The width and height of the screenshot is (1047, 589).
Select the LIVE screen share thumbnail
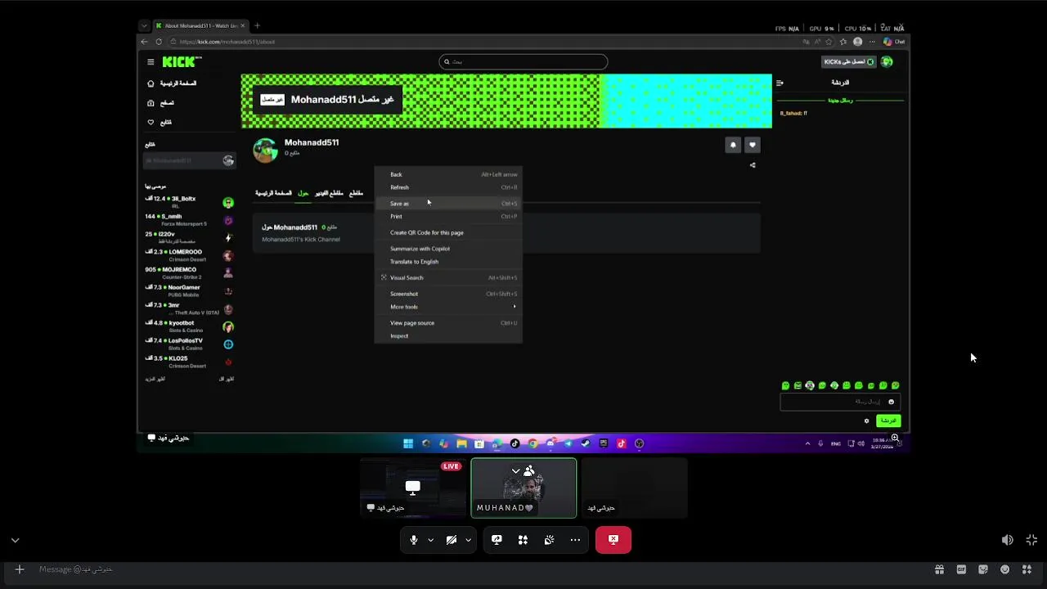click(413, 488)
